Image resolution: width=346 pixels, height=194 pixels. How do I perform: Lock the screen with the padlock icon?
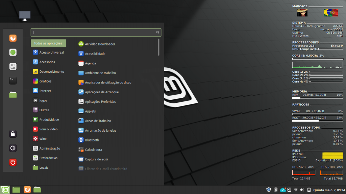(x=13, y=134)
